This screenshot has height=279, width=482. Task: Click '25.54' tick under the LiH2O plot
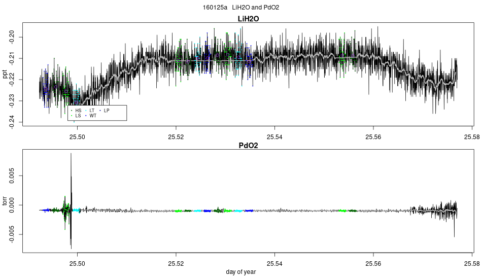[x=274, y=137]
